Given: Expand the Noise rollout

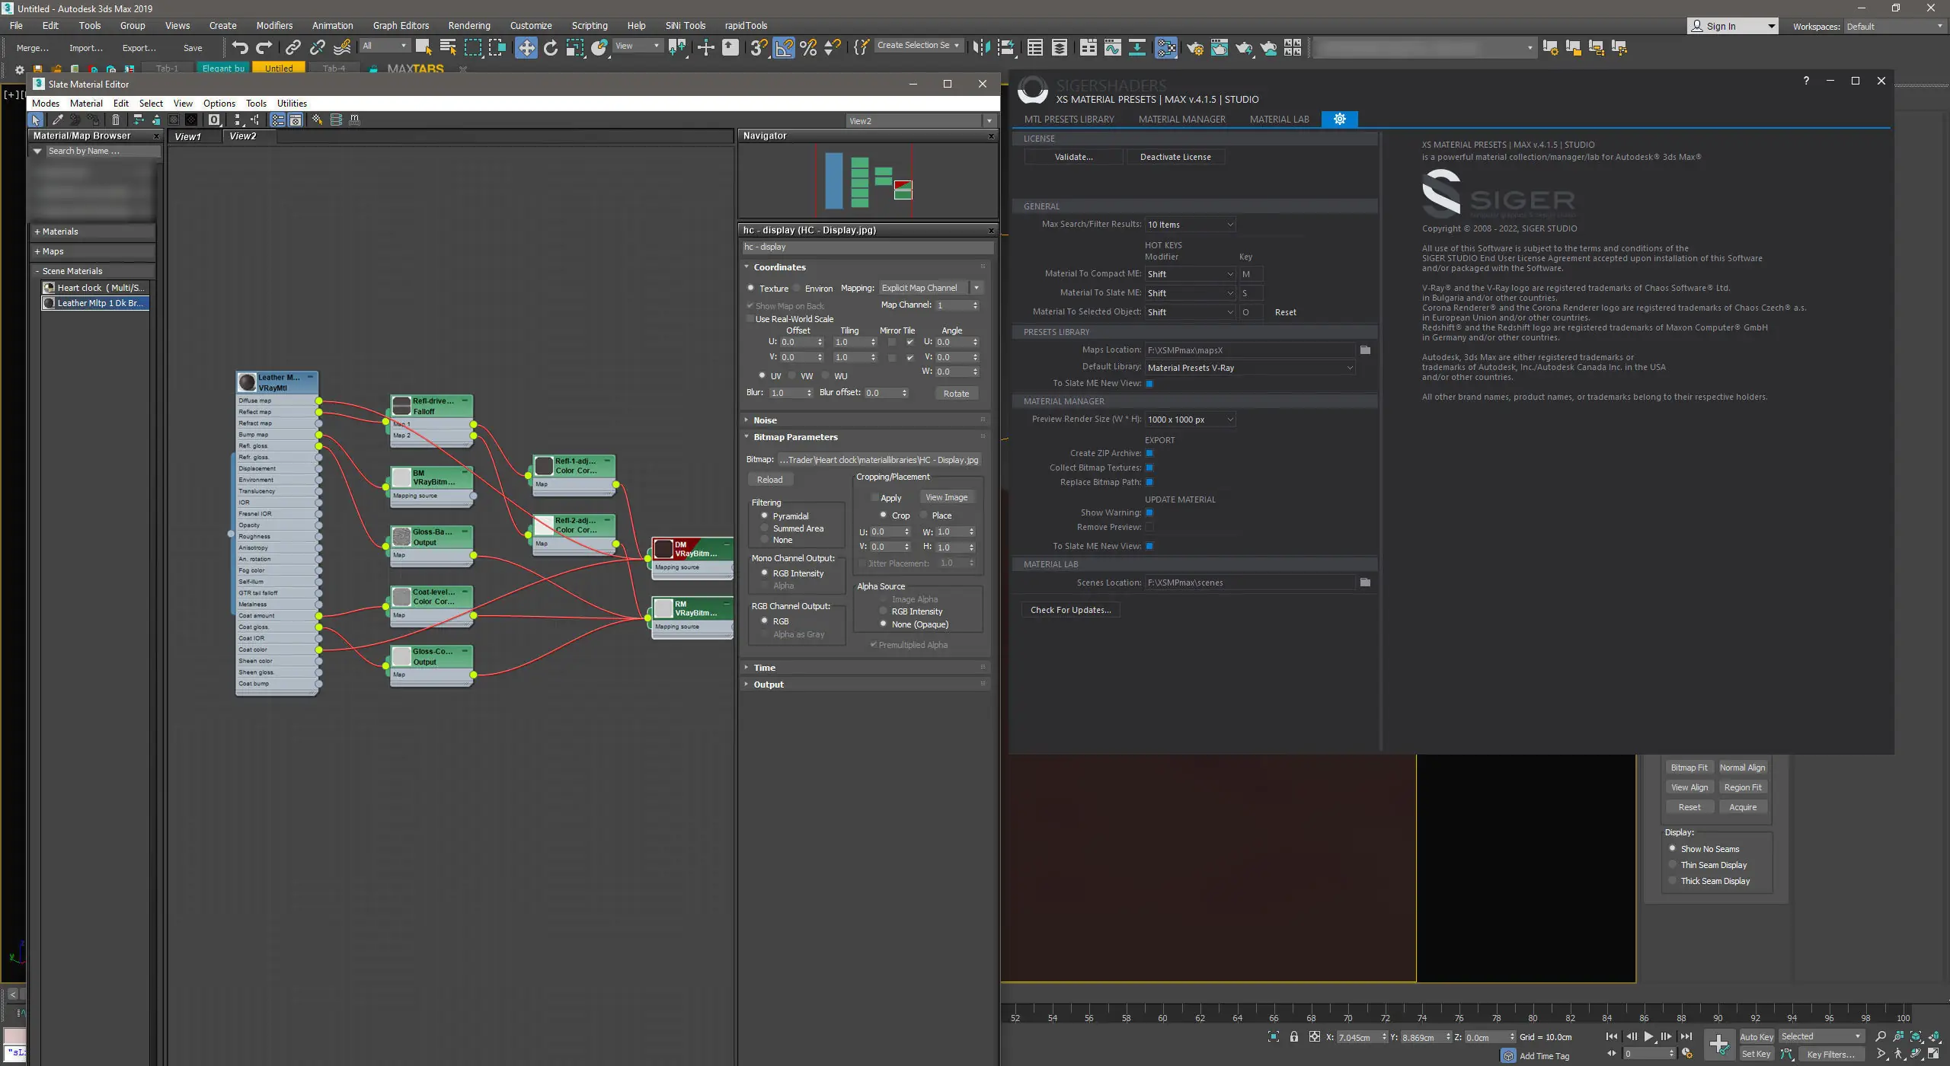Looking at the screenshot, I should pos(765,420).
